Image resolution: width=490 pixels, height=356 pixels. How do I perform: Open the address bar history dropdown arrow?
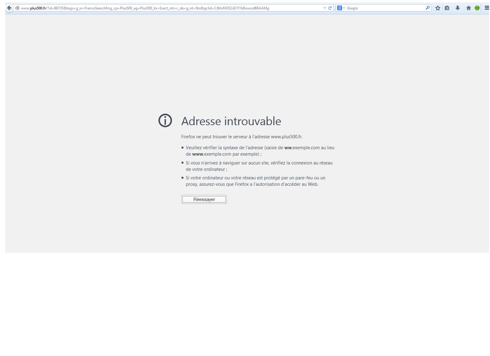(325, 8)
